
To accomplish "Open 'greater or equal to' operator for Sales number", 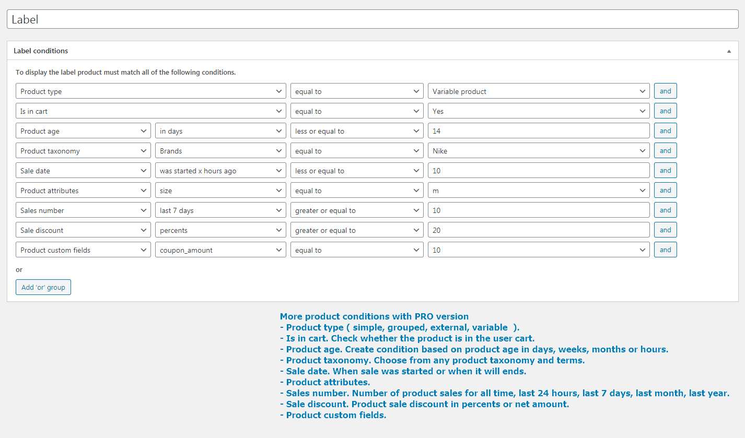I will [x=357, y=210].
